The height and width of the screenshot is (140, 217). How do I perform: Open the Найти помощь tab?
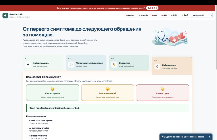[x=43, y=63]
